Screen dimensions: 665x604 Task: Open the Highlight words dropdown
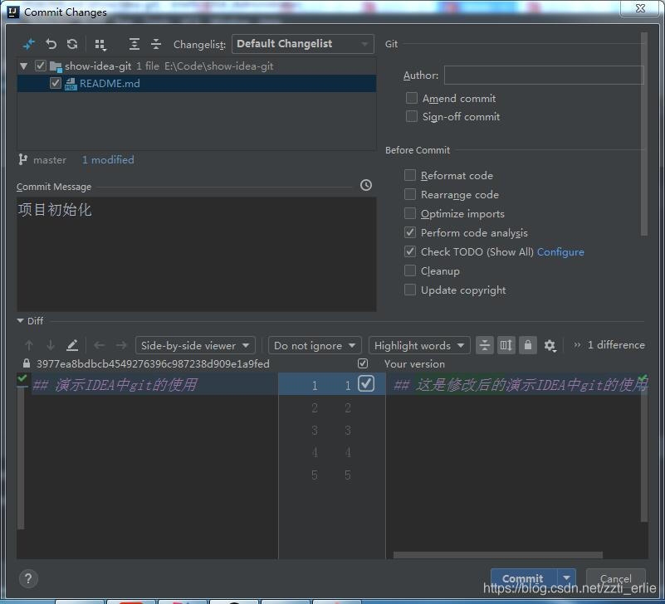click(419, 345)
